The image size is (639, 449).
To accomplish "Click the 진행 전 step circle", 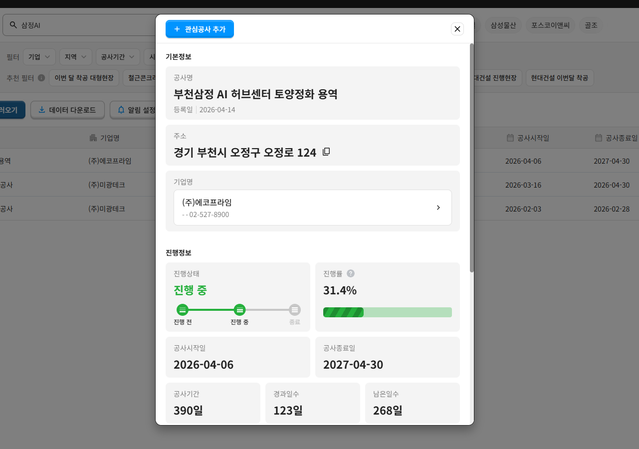I will pos(183,310).
